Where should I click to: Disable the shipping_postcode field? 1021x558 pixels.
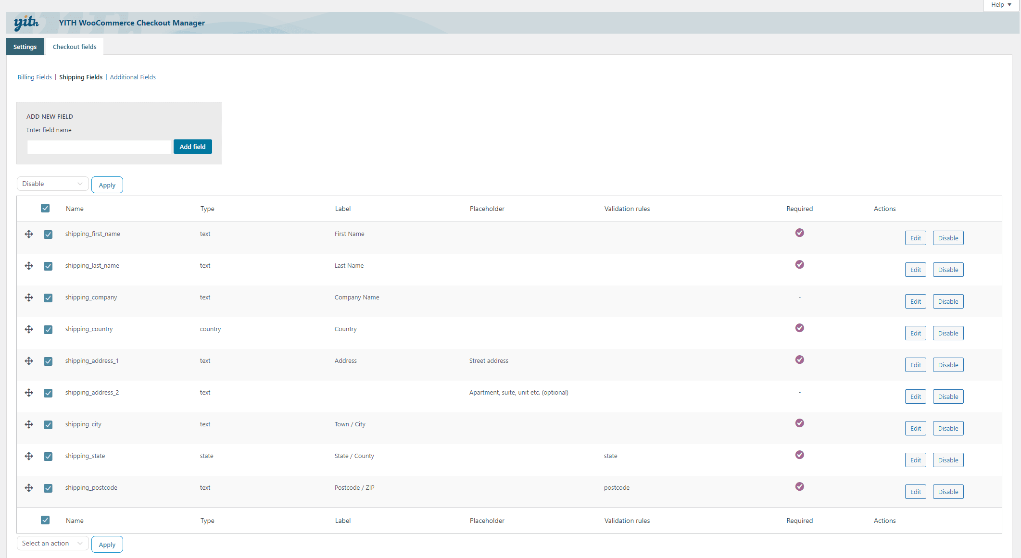(948, 491)
